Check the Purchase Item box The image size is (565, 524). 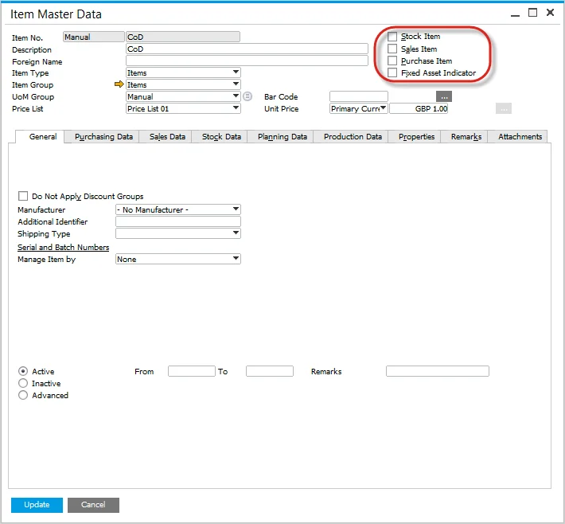coord(392,61)
